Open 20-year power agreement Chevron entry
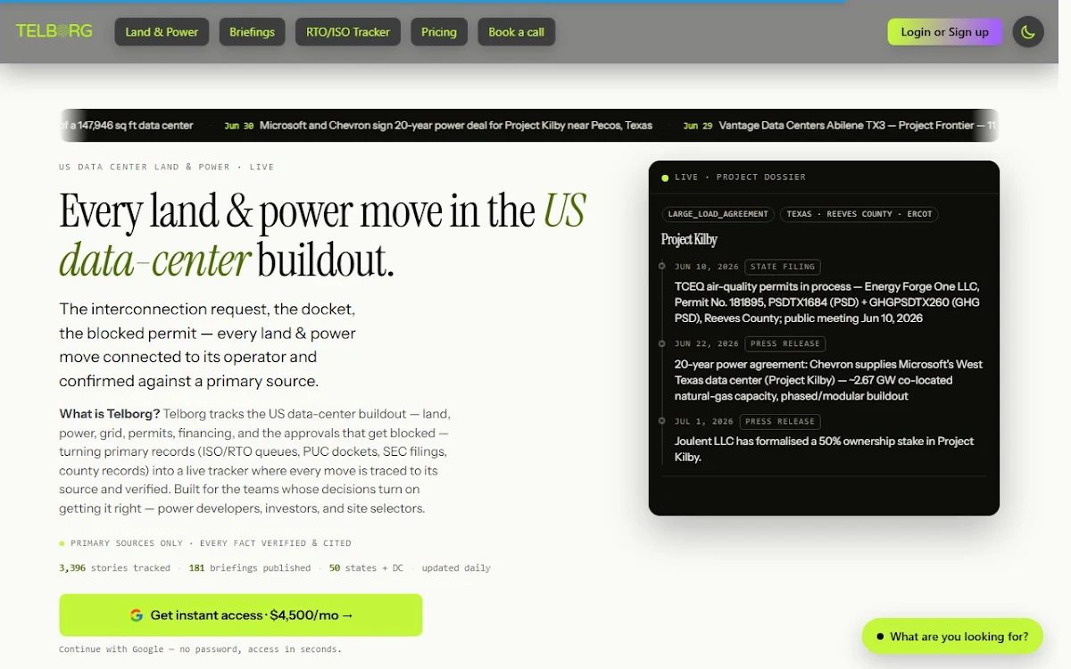Viewport: 1071px width, 669px height. click(829, 380)
